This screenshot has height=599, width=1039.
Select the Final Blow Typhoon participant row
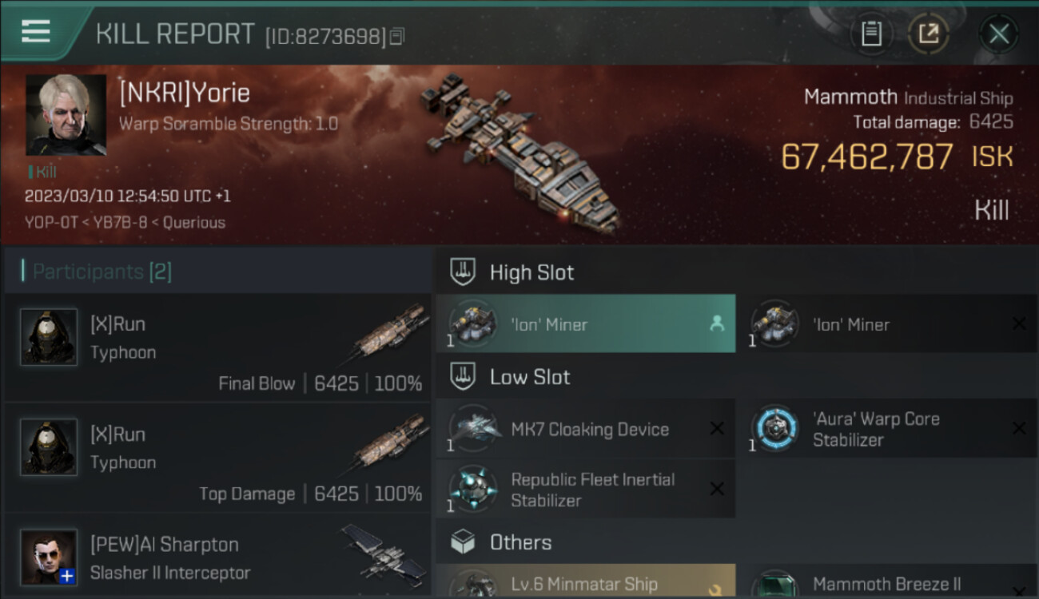click(x=217, y=347)
